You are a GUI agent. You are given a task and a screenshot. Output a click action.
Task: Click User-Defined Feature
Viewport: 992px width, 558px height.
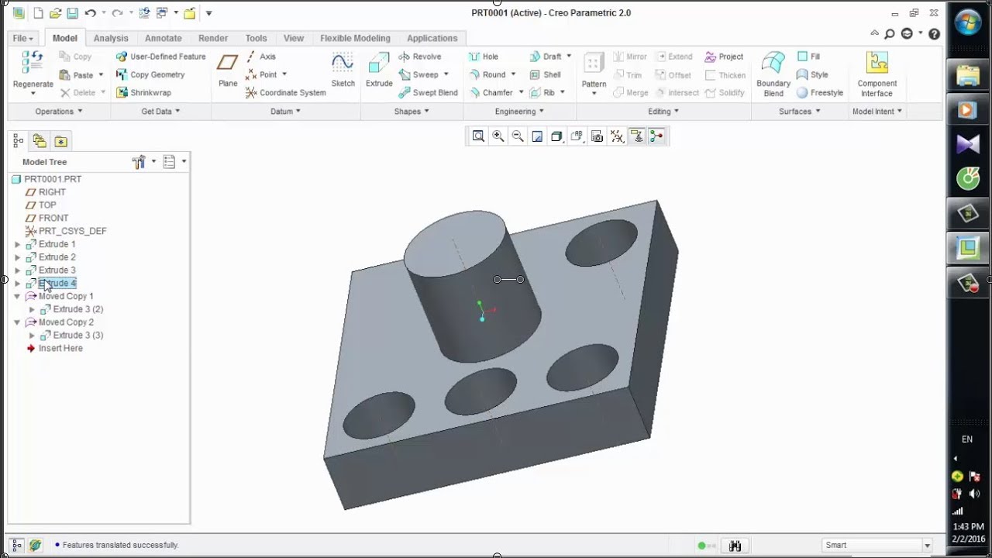pos(160,57)
